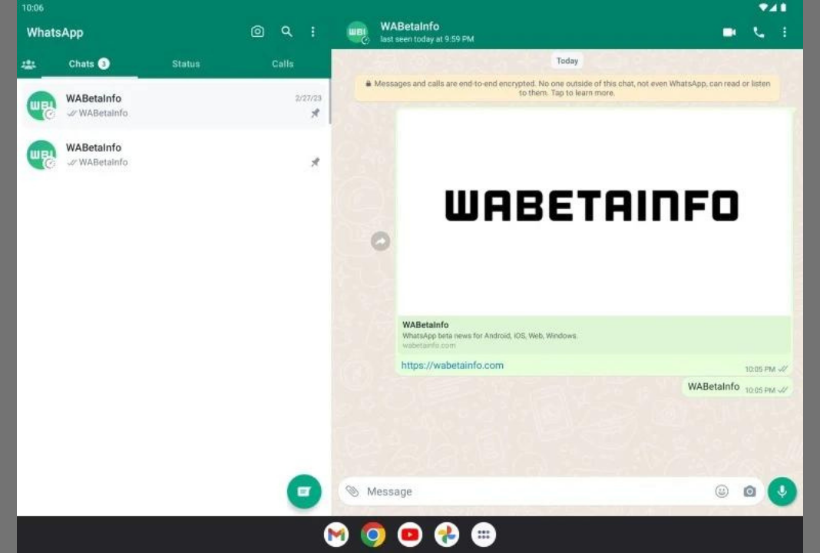Viewport: 820px width, 553px height.
Task: Switch to the Calls tab
Action: click(x=283, y=64)
